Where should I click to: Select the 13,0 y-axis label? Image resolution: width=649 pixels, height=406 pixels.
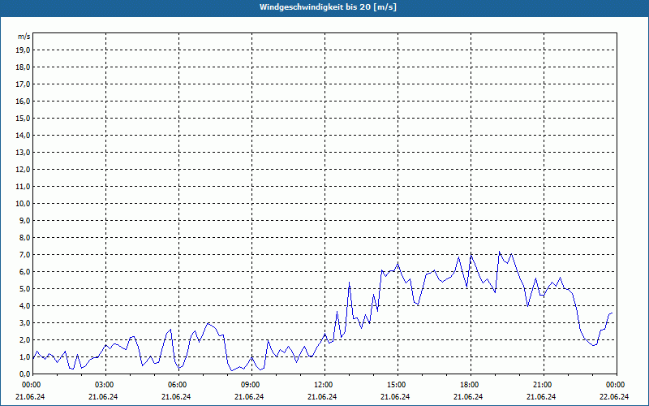click(x=23, y=152)
